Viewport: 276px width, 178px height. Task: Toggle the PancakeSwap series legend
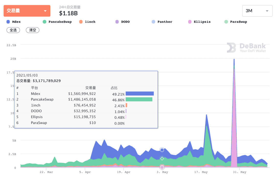click(57, 22)
